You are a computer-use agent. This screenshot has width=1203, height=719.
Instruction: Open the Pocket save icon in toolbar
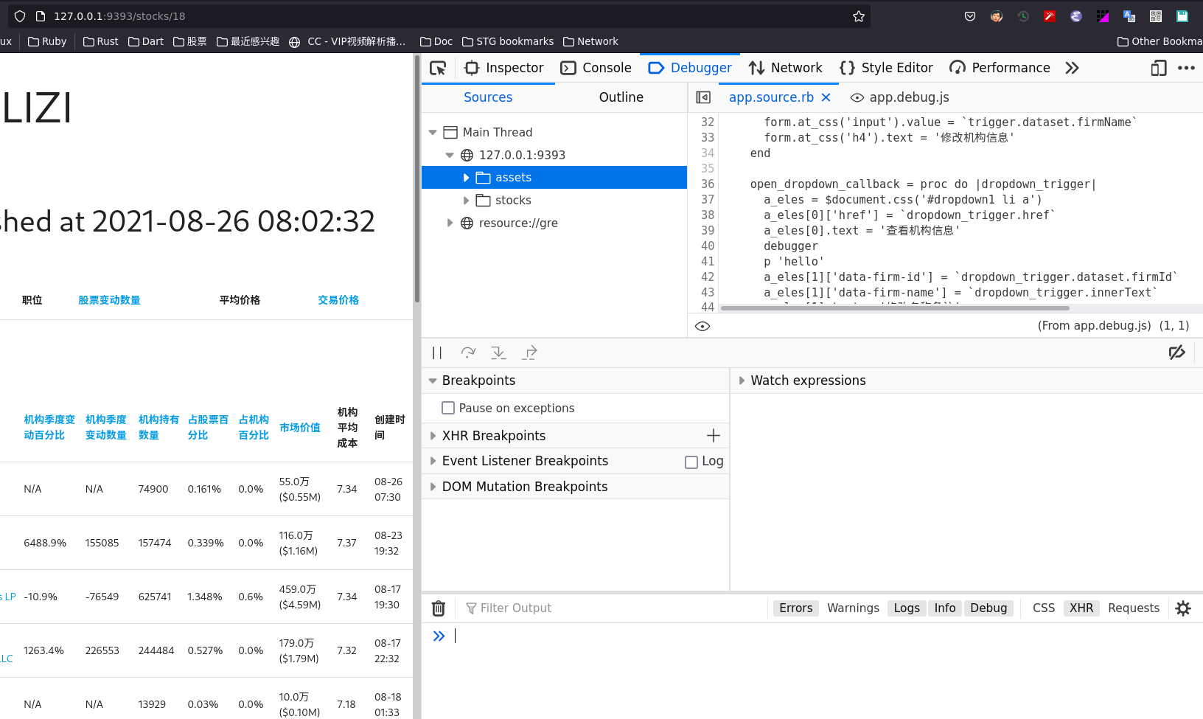pyautogui.click(x=970, y=16)
